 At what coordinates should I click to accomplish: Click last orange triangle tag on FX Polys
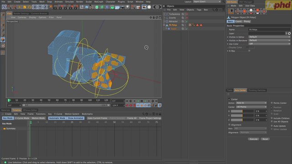[x=201, y=25]
